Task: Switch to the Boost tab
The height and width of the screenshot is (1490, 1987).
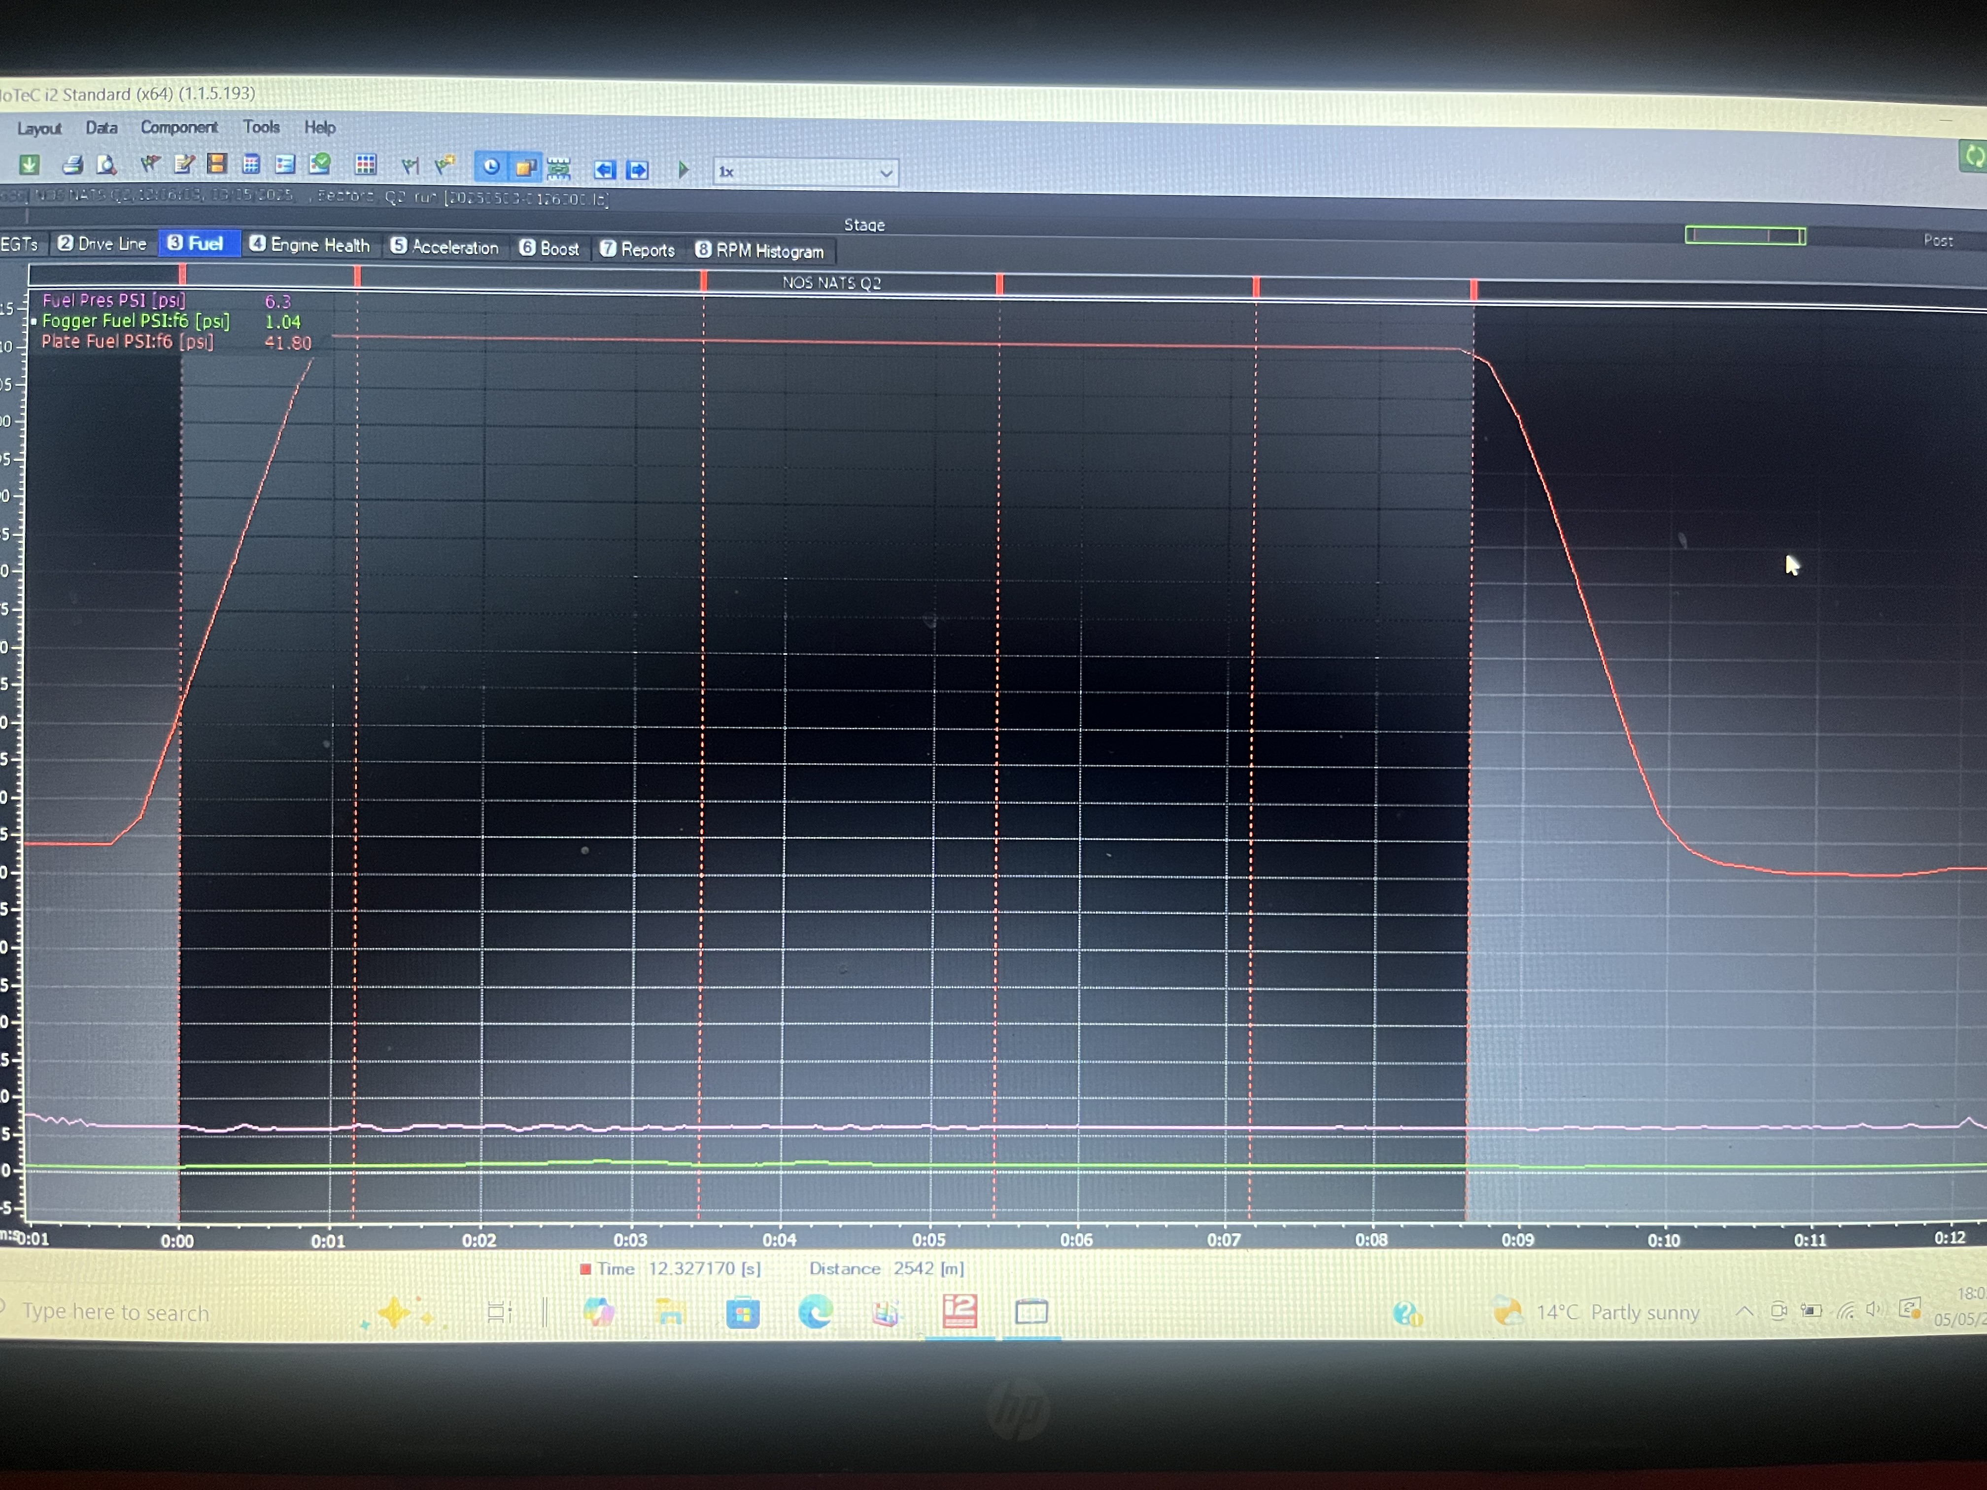Action: [550, 248]
